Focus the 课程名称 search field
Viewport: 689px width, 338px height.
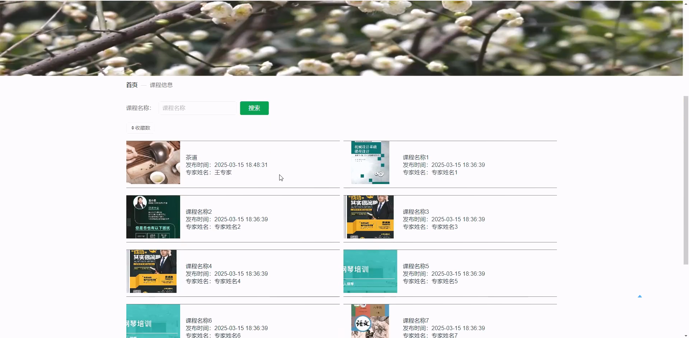(197, 108)
